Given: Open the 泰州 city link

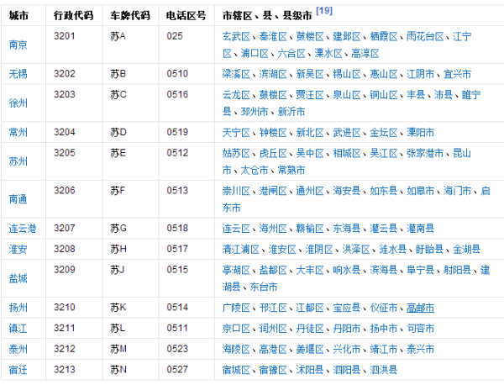Looking at the screenshot, I should [18, 349].
